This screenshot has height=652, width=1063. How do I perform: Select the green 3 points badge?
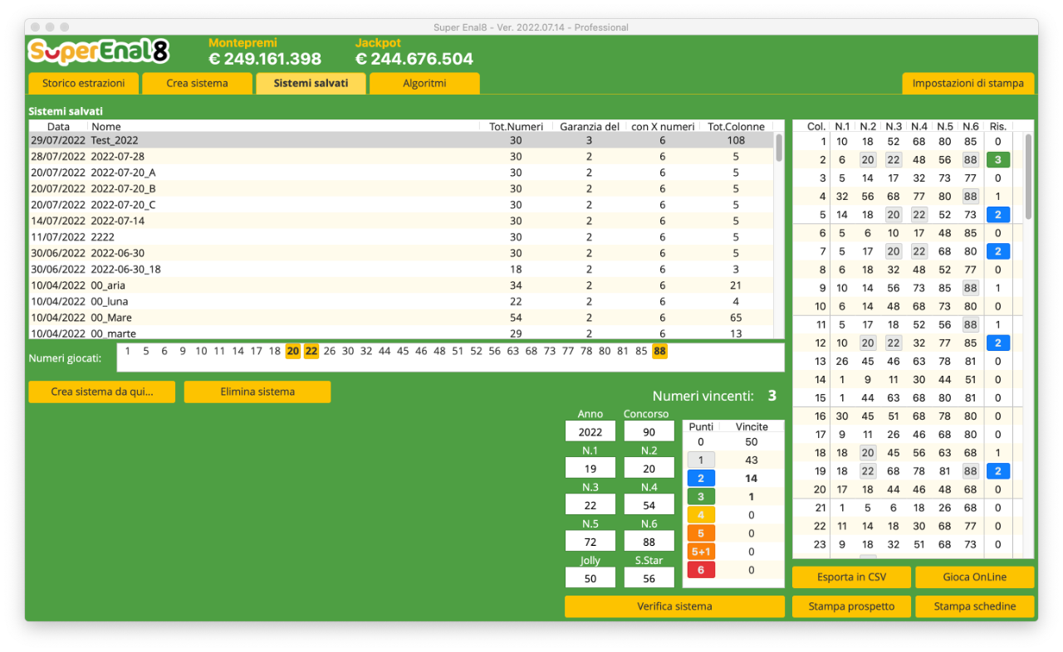701,497
